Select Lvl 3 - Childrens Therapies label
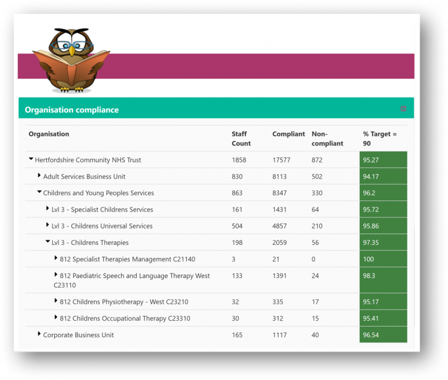448x380 pixels. point(90,243)
